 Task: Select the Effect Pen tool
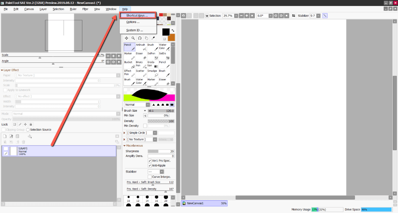(x=129, y=73)
